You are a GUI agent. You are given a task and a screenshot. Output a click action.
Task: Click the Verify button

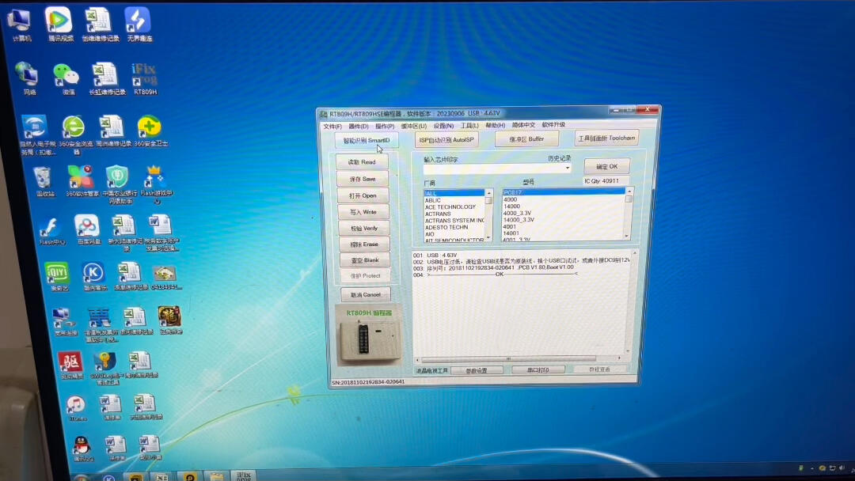(364, 229)
